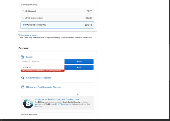The image size is (170, 121).
Task: Click the horizontal scrollbar left arrow
Action: (1, 120)
